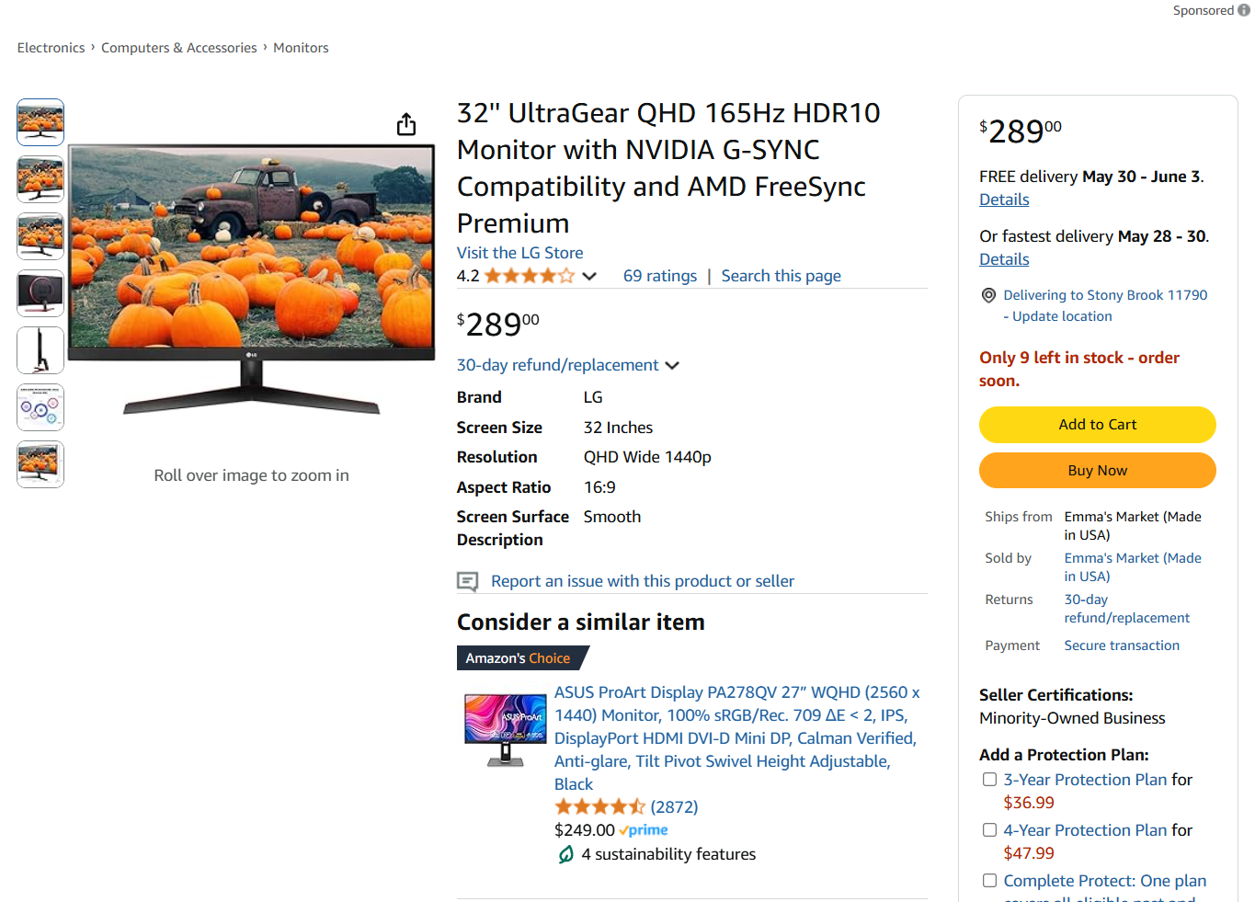Screen dimensions: 1255x902
Task: Check the 3-Year Protection Plan box
Action: click(x=989, y=780)
